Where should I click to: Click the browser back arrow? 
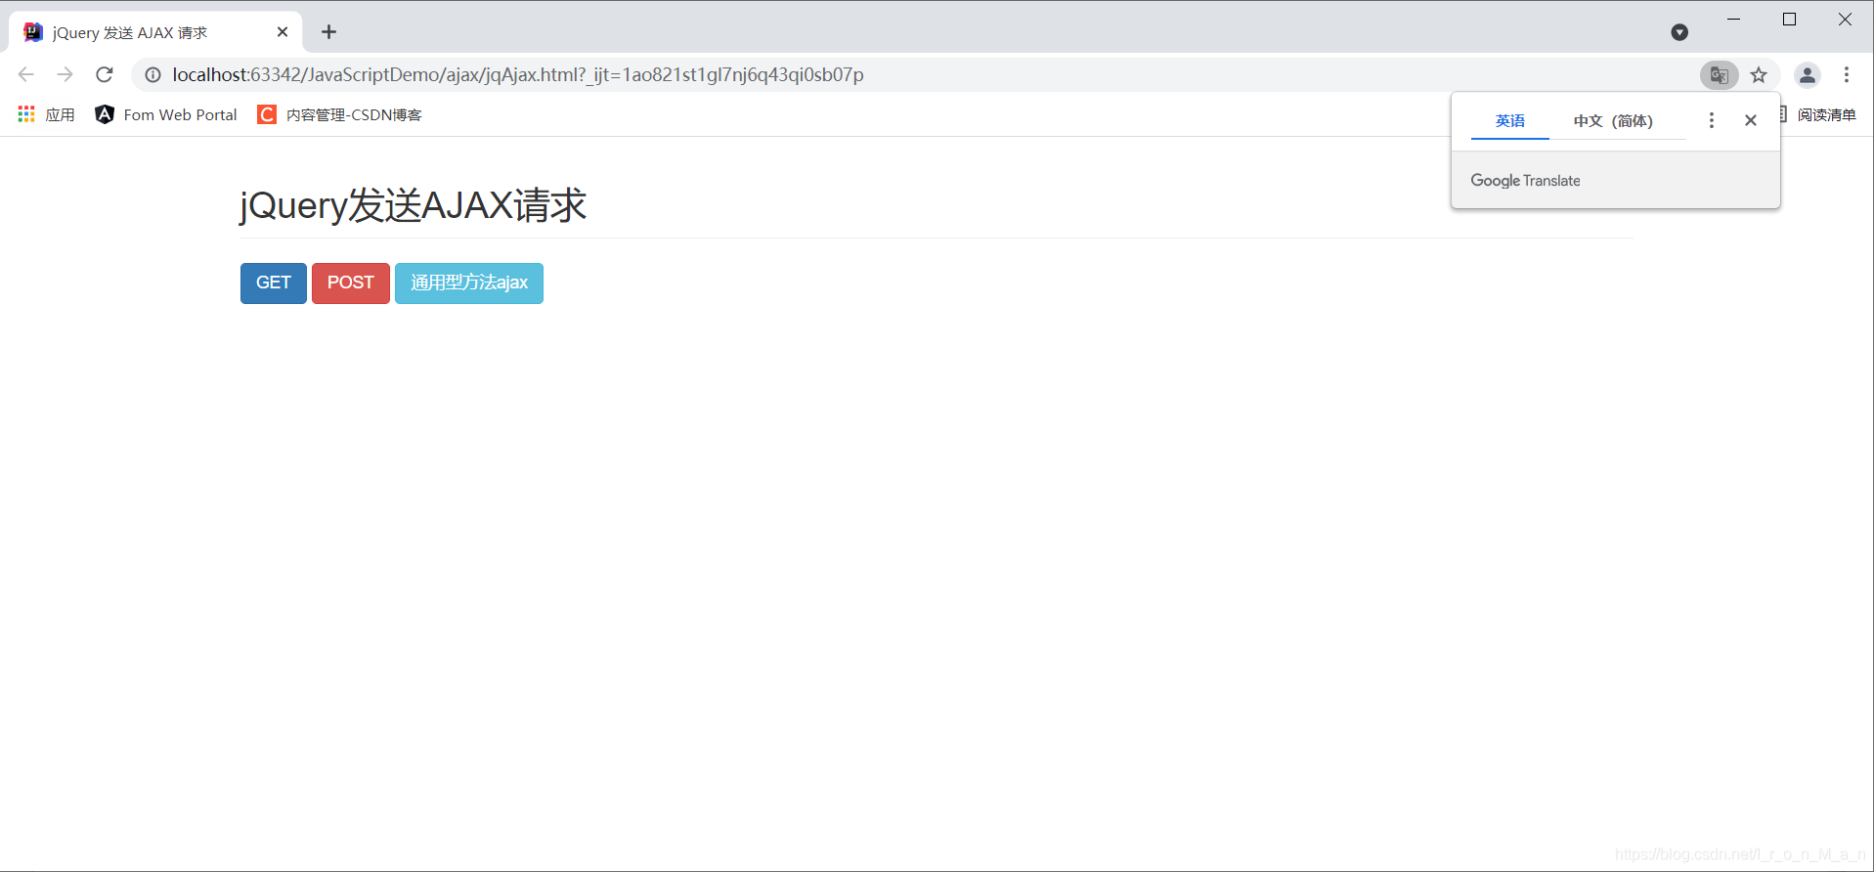26,74
